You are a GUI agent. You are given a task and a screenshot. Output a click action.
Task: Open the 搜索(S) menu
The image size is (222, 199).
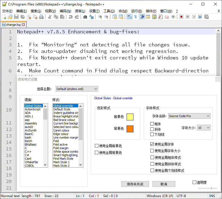(x=36, y=11)
